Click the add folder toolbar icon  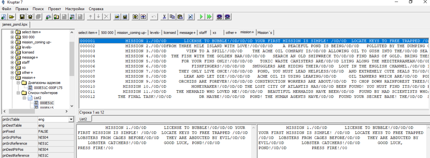[57, 17]
